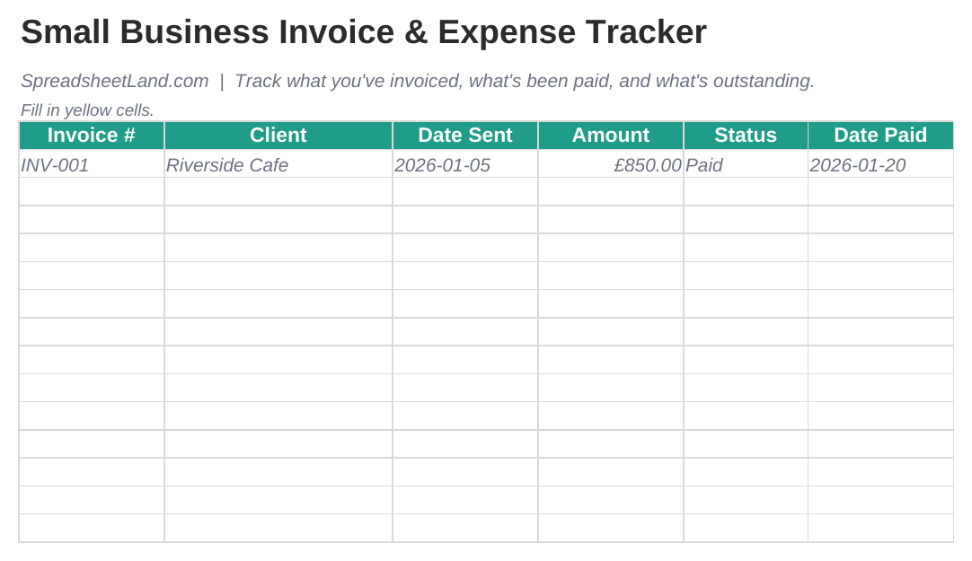The width and height of the screenshot is (972, 561).
Task: Click the empty Date Paid cell below 2026-01-20
Action: (881, 192)
